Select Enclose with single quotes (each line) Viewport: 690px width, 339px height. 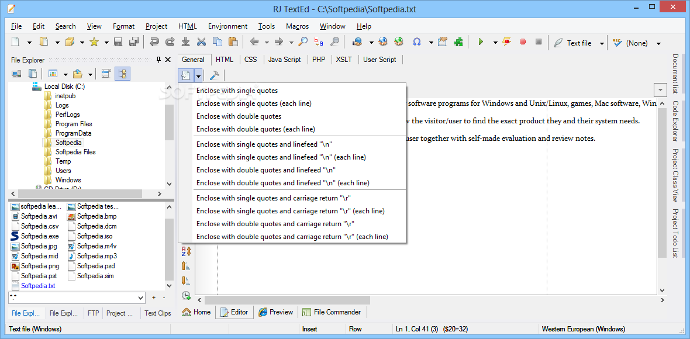click(299, 104)
